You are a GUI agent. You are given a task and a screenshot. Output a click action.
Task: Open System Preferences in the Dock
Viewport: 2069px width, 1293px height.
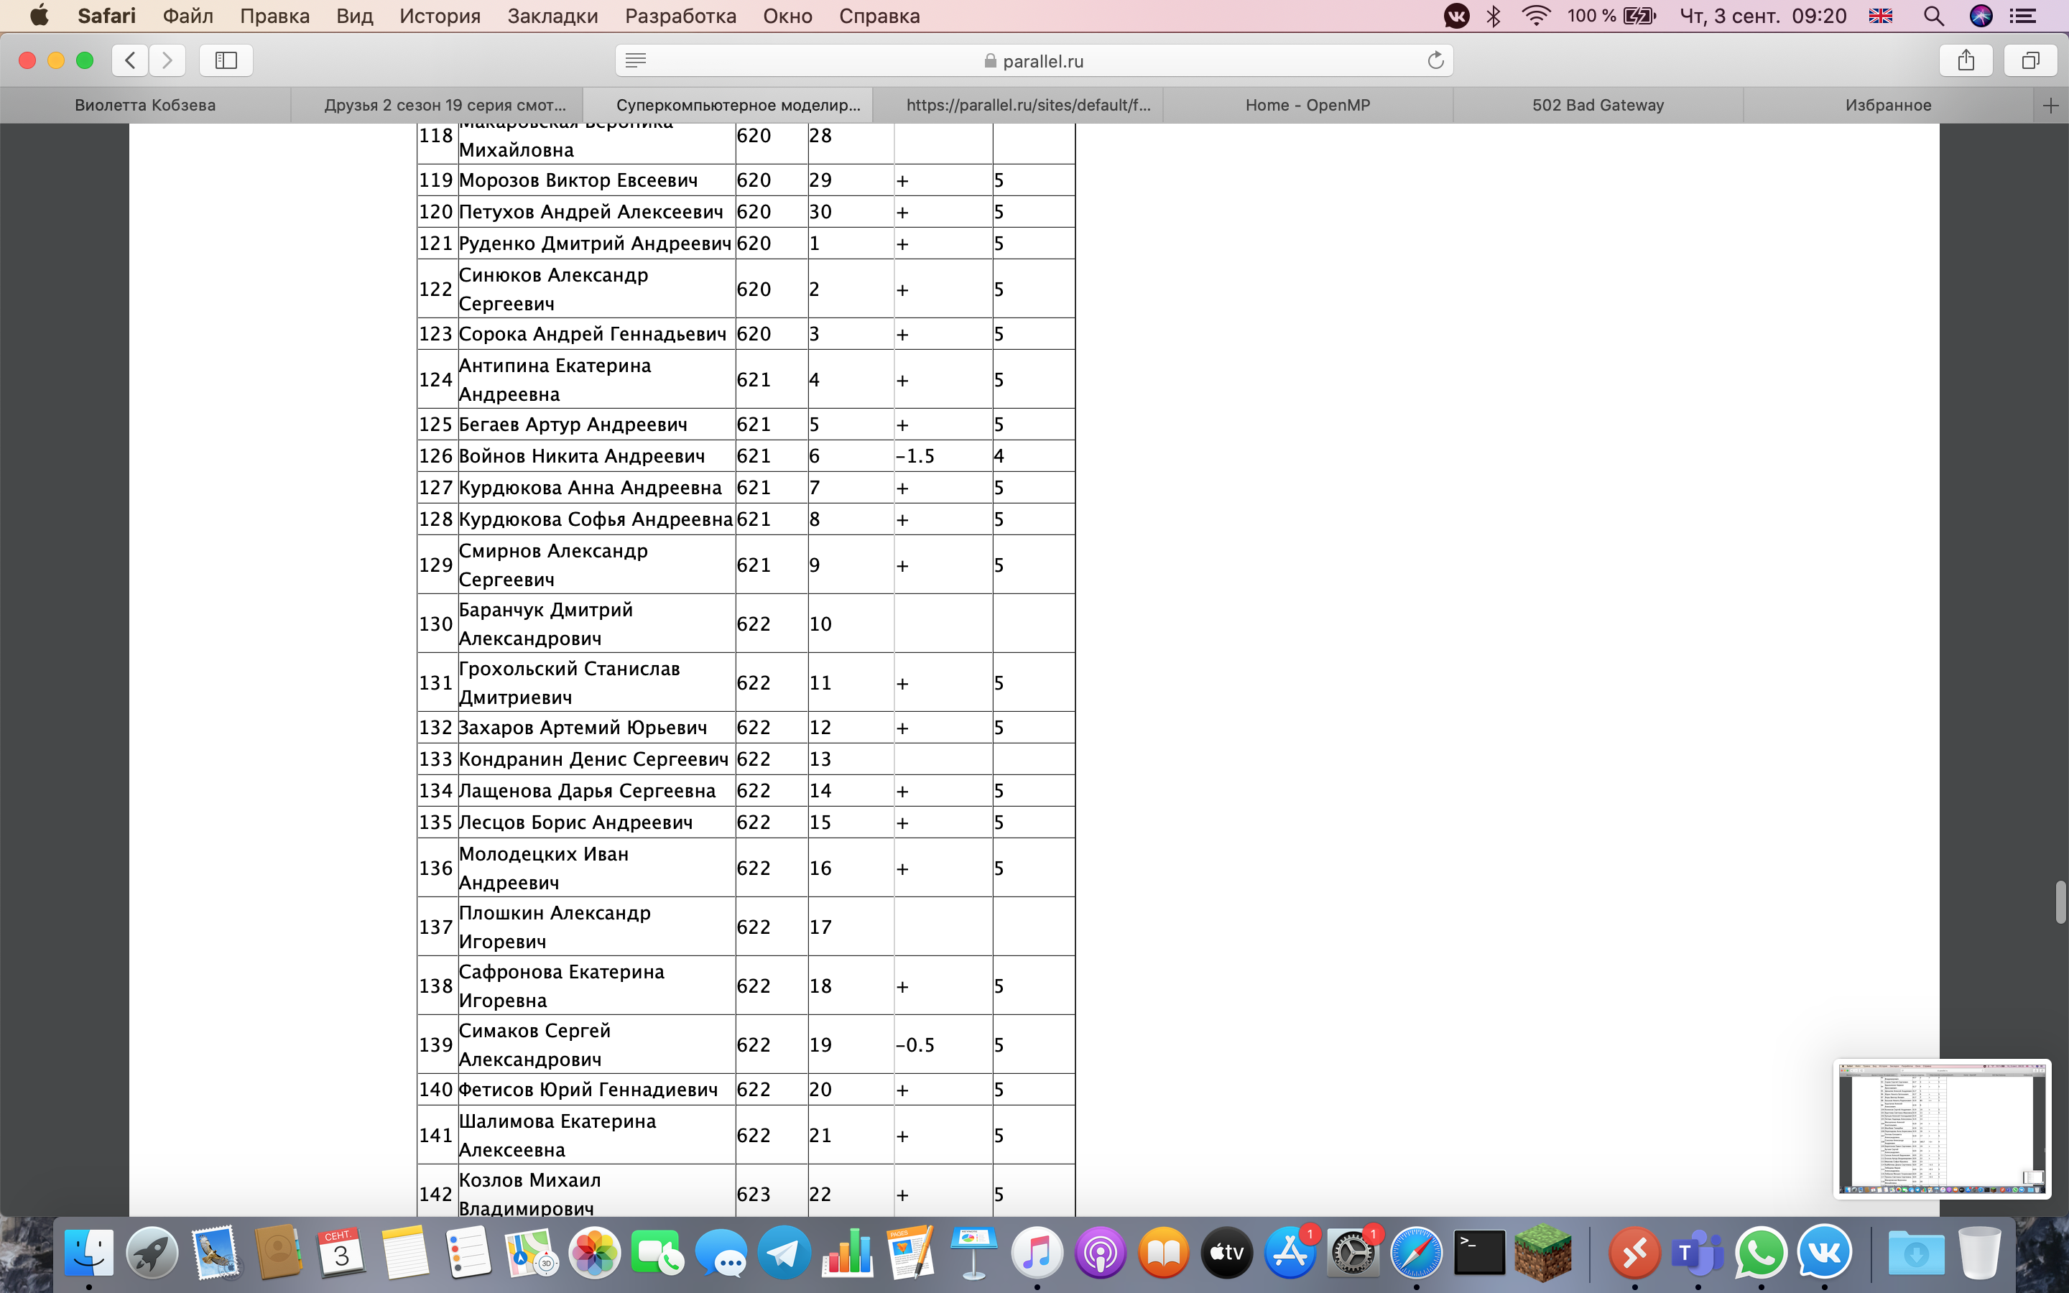point(1353,1253)
